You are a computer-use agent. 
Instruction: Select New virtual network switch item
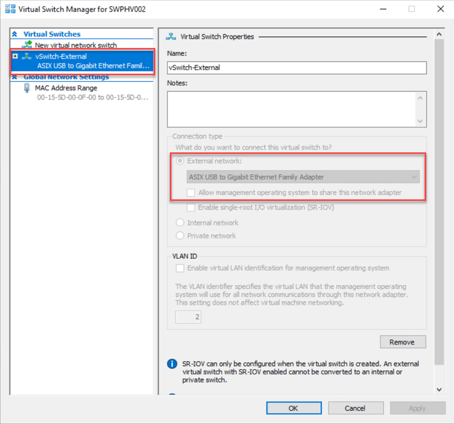76,45
